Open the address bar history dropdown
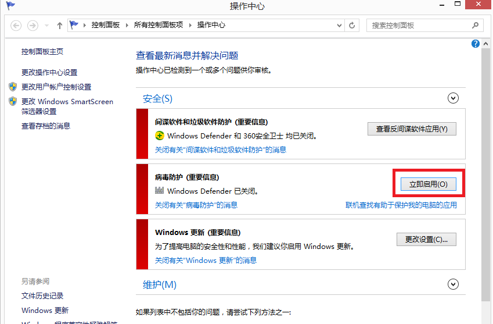Viewport: 493px width, 324px height. point(339,26)
